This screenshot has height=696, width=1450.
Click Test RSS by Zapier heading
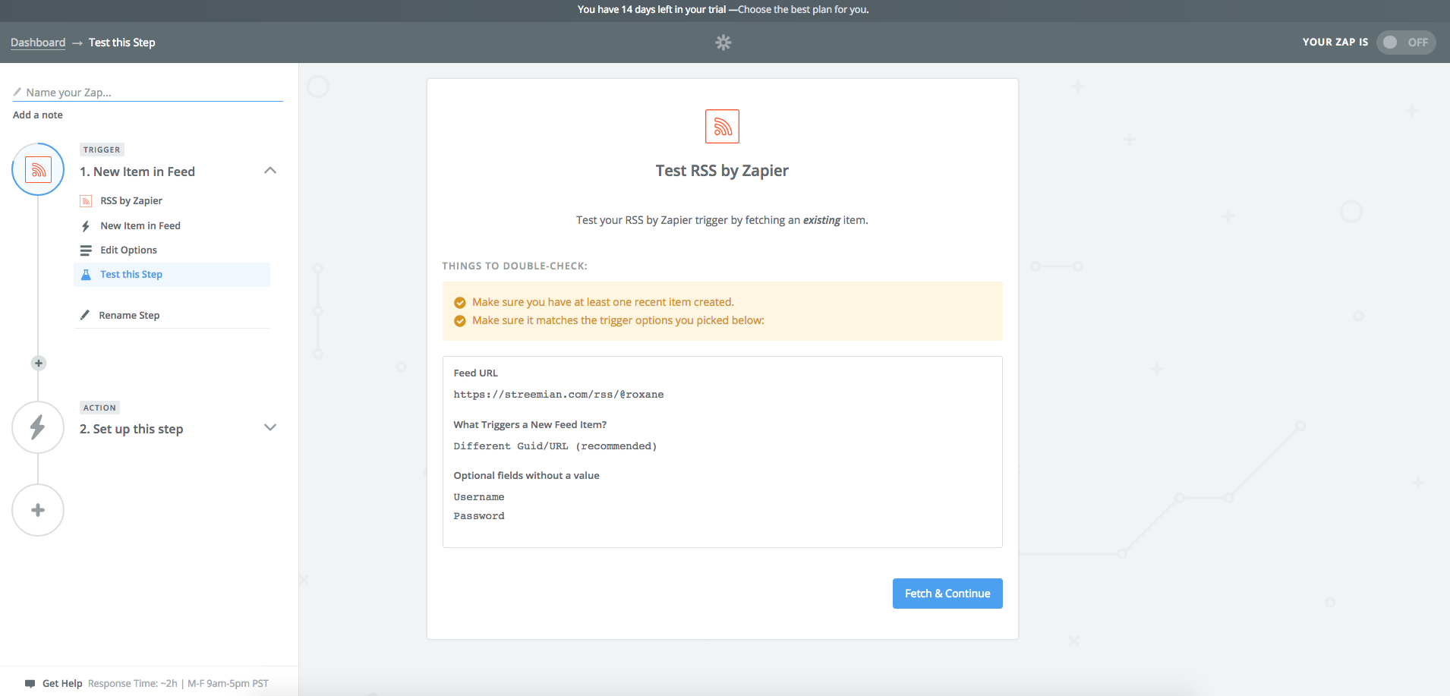pos(722,171)
